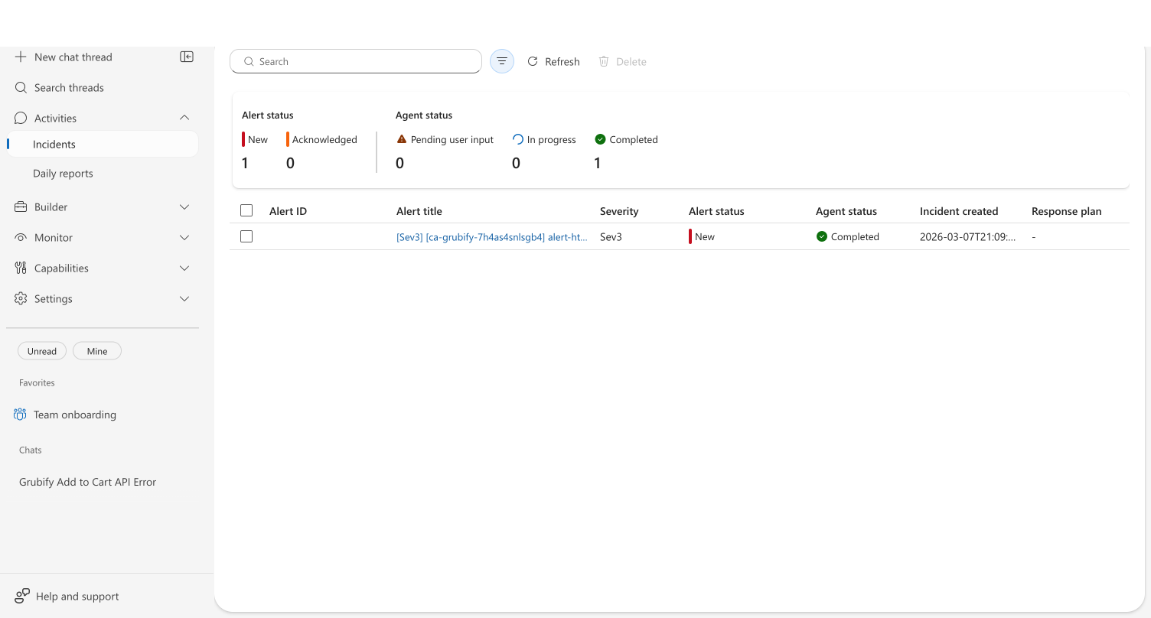This screenshot has width=1151, height=618.
Task: Toggle the Mine filter chip
Action: click(x=97, y=351)
